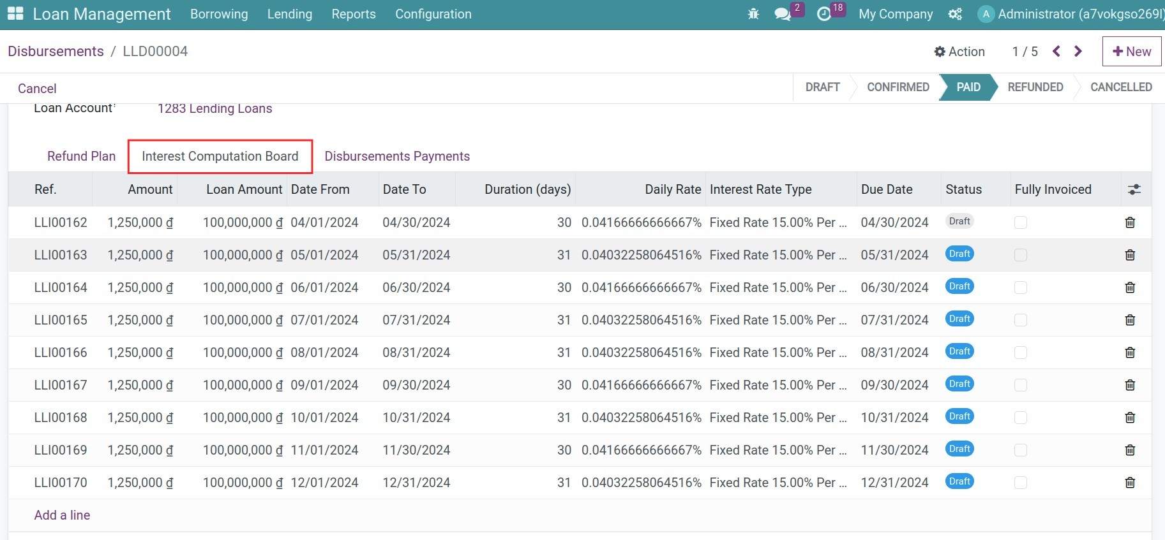Delete line LLI00162 with trash icon
Viewport: 1165px width, 540px height.
pos(1130,223)
